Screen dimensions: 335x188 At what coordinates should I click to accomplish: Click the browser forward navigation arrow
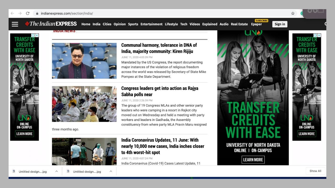[20, 13]
